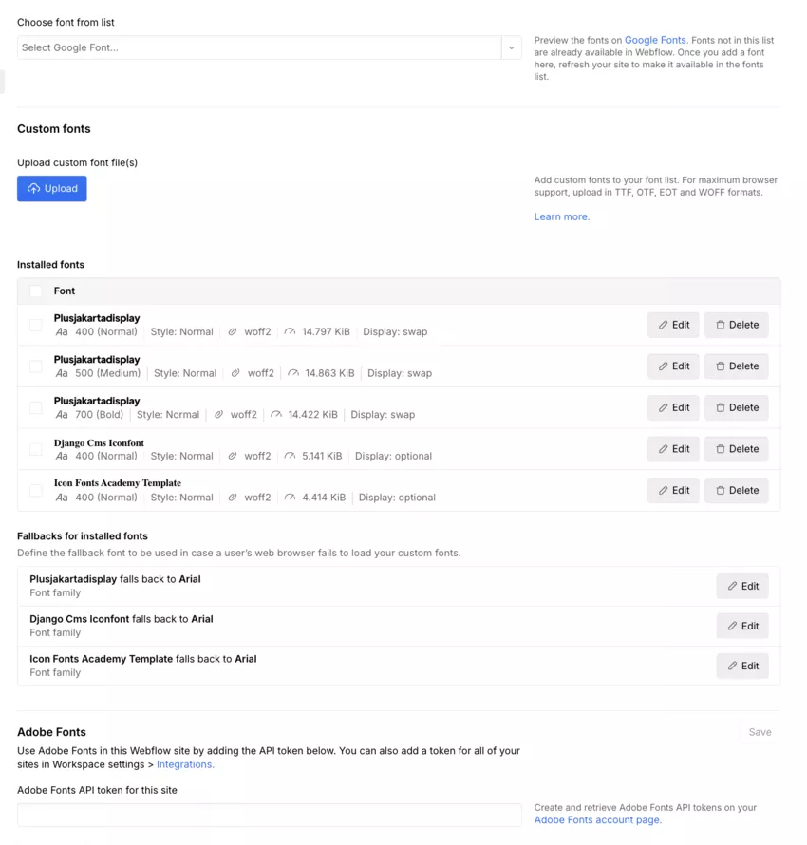Click the trash Delete icon for Django Cms Iconfont
807x845 pixels.
tap(720, 448)
